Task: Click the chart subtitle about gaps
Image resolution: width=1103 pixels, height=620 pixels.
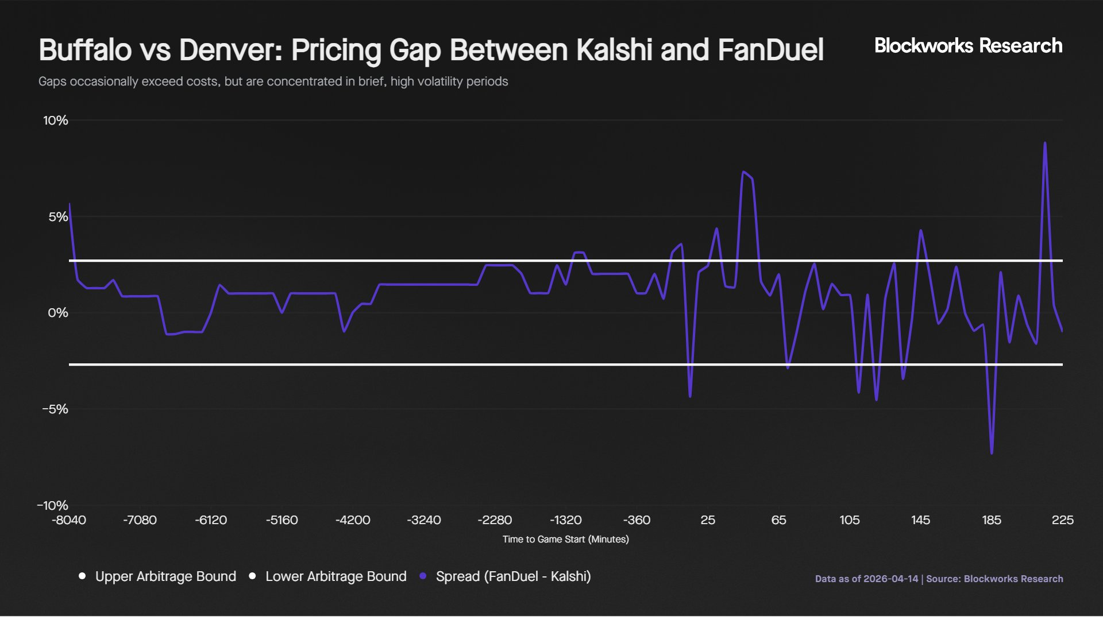Action: (x=273, y=82)
